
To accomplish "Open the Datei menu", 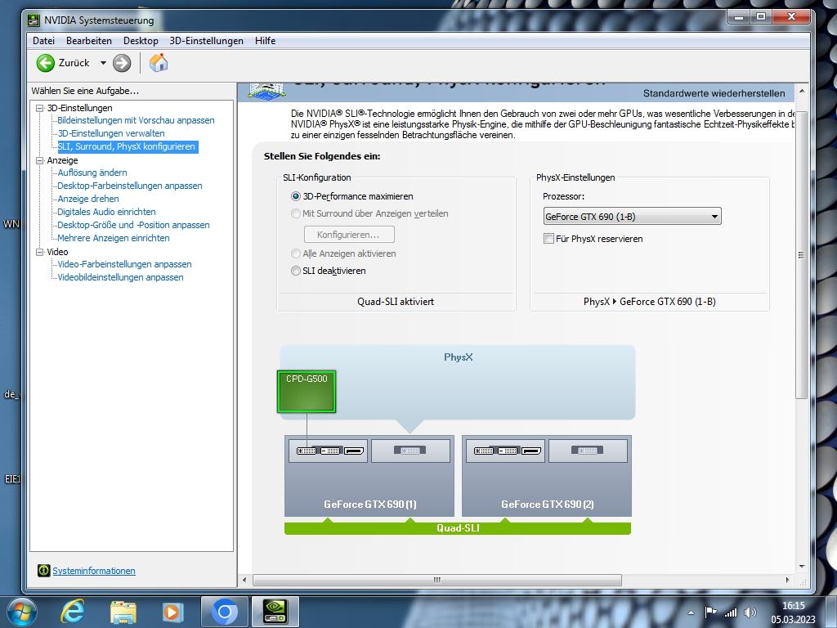I will (x=44, y=41).
